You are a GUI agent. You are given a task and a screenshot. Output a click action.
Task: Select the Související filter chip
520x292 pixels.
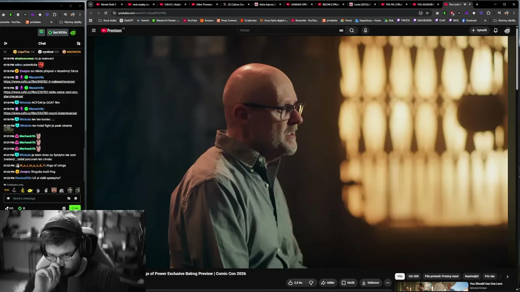tap(472, 277)
